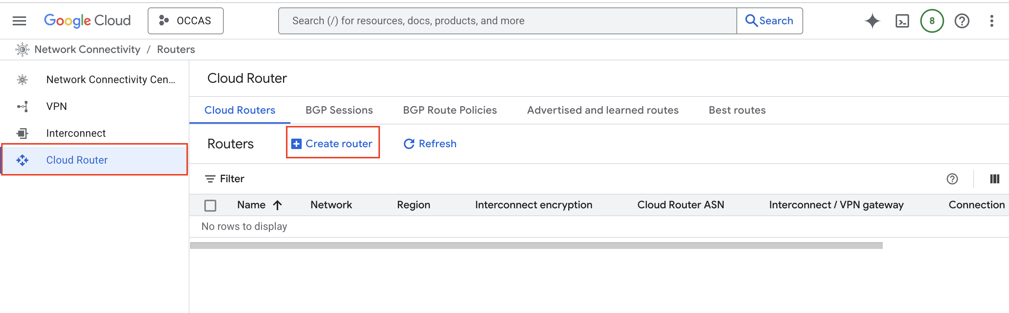1009x313 pixels.
Task: Switch to the Cloud Routers tab
Action: pos(240,110)
